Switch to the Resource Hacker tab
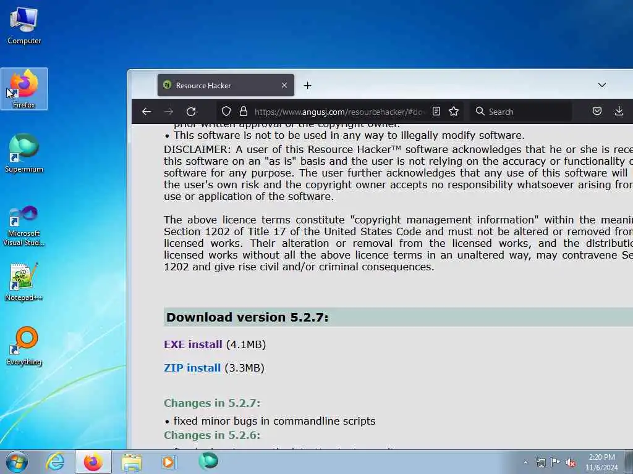The width and height of the screenshot is (633, 474). [226, 85]
